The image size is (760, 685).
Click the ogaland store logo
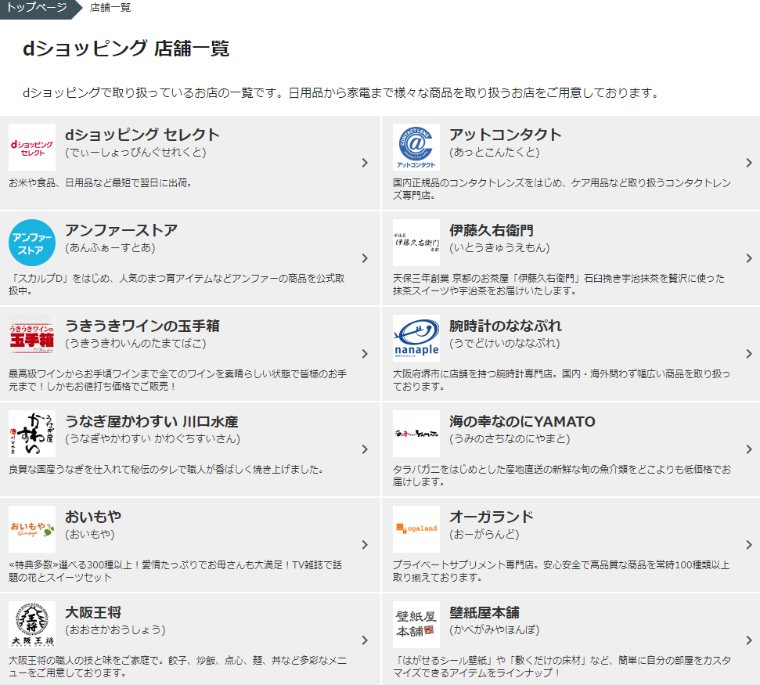(416, 529)
